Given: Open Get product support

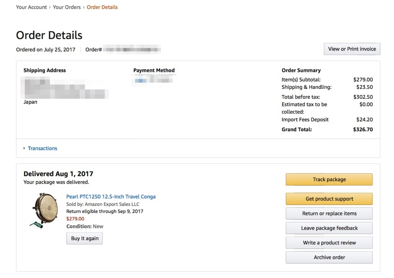Looking at the screenshot, I should coord(329,199).
